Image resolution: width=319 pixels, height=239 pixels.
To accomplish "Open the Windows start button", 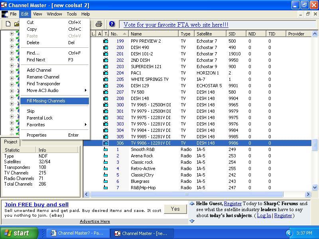I will coord(19,233).
